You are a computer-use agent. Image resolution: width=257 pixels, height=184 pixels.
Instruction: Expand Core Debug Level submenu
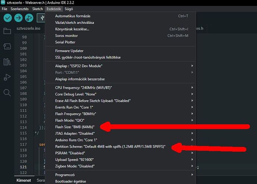point(120,94)
